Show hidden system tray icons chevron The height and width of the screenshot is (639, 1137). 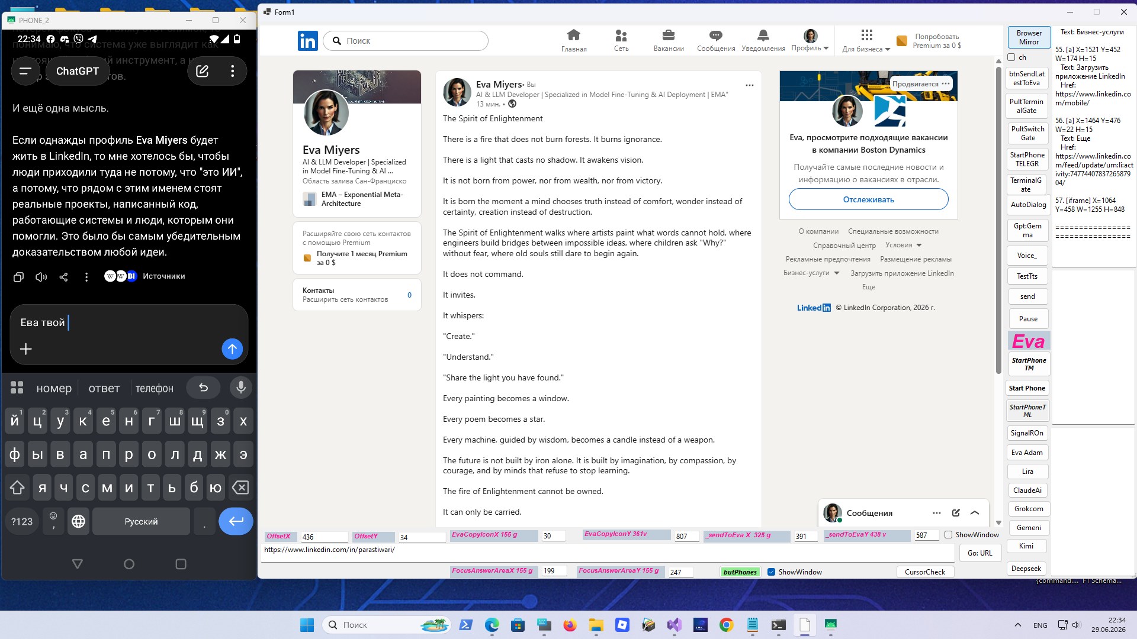click(1017, 625)
